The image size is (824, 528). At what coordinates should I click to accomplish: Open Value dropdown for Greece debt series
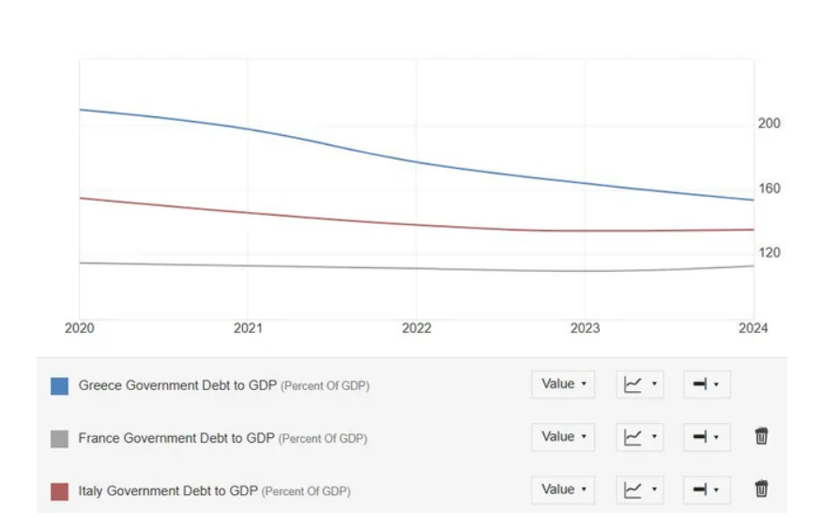(563, 384)
